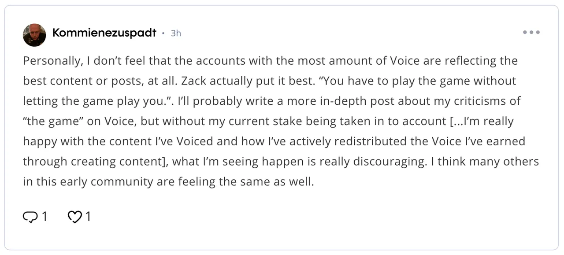The height and width of the screenshot is (255, 564).
Task: Open the three-dot more options menu
Action: [531, 32]
